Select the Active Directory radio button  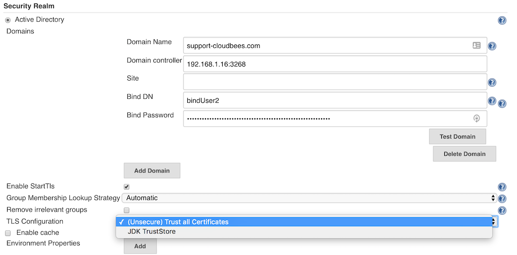point(8,20)
